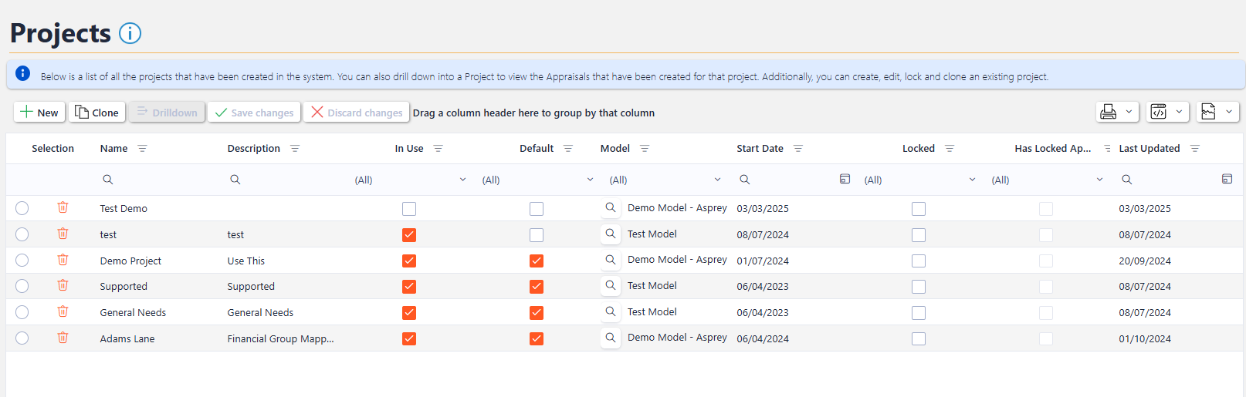Expand the Locked filter dropdown
The height and width of the screenshot is (397, 1246).
(x=972, y=180)
